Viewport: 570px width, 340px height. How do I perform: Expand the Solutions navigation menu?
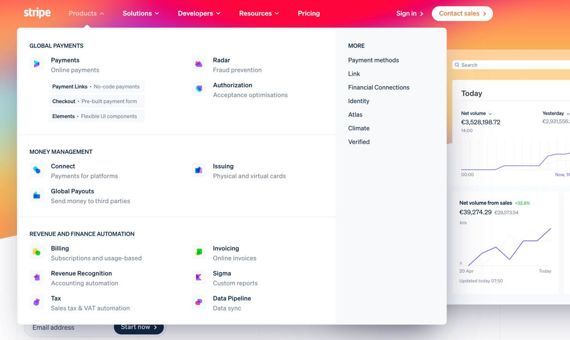coord(141,13)
